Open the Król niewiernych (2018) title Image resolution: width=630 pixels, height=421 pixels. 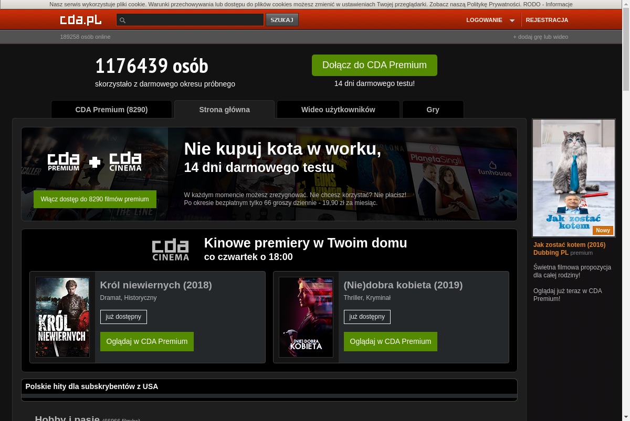click(x=156, y=285)
